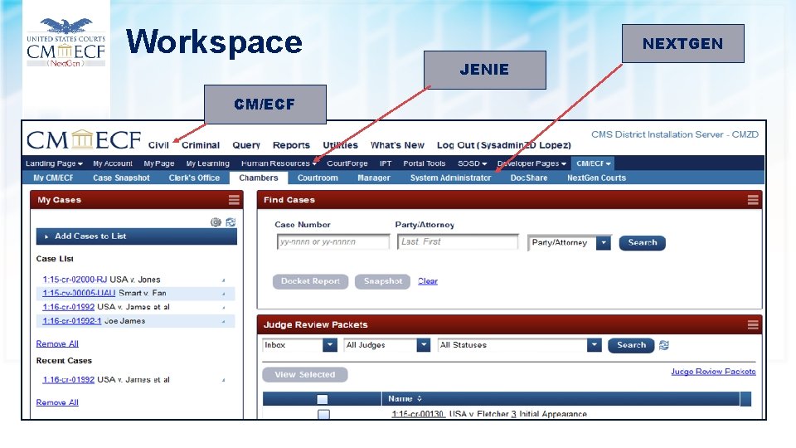Open the My Cases panel hamburger menu
The image size is (796, 448).
click(x=234, y=200)
